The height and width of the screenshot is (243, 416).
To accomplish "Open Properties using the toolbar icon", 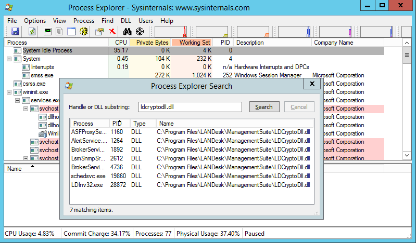I will [99, 32].
